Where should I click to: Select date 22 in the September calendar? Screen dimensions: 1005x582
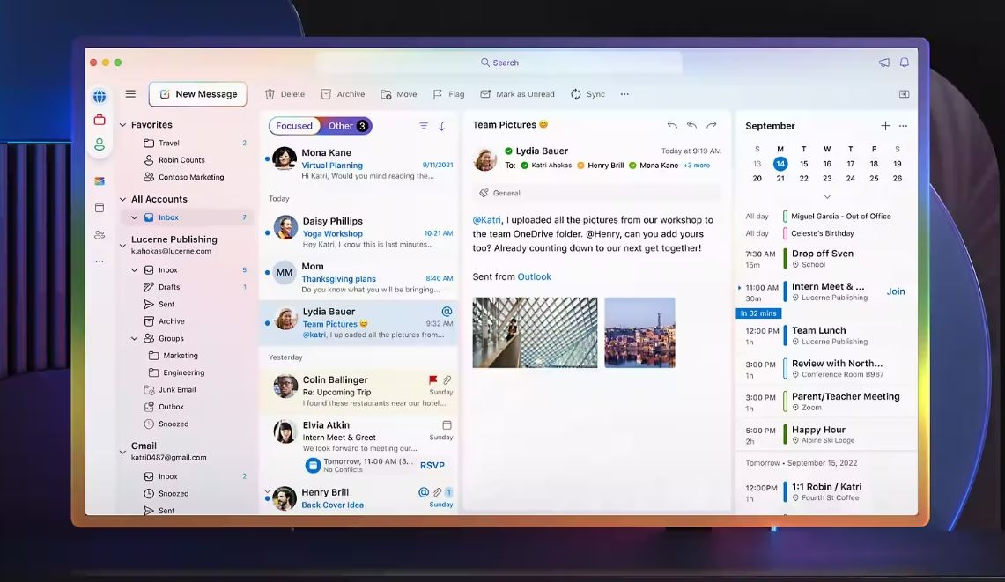804,179
